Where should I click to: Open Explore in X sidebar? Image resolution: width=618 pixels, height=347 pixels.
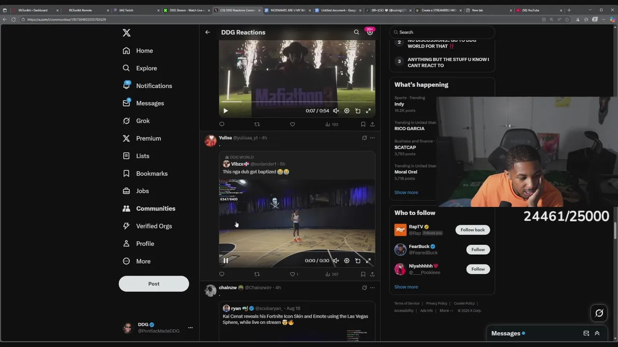pos(140,68)
